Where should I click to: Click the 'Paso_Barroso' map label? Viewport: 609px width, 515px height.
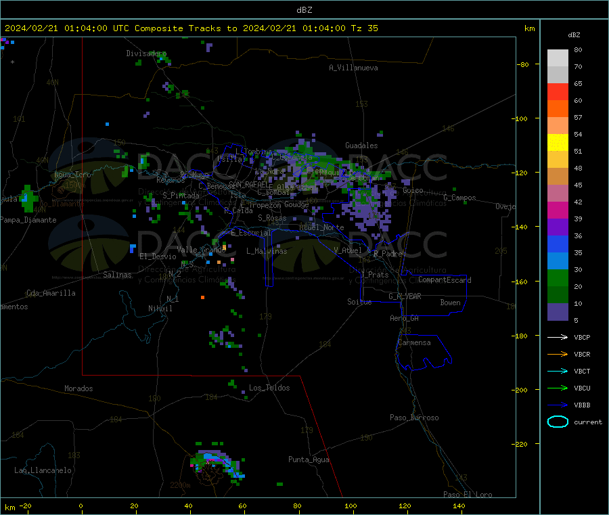pos(414,418)
